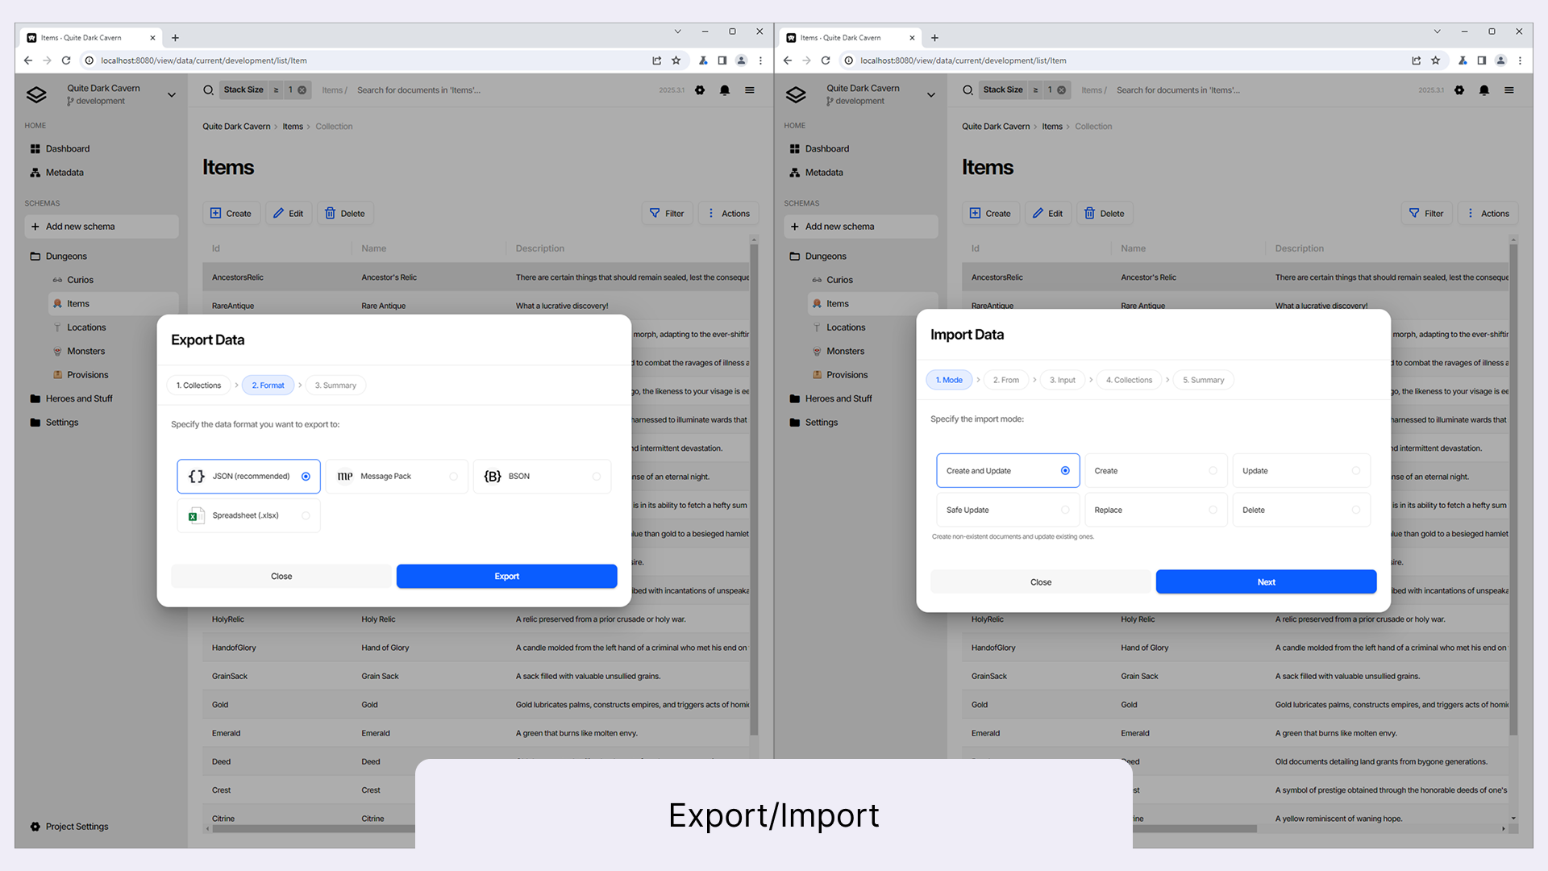
Task: Click the hamburger menu icon in left window
Action: 750,90
